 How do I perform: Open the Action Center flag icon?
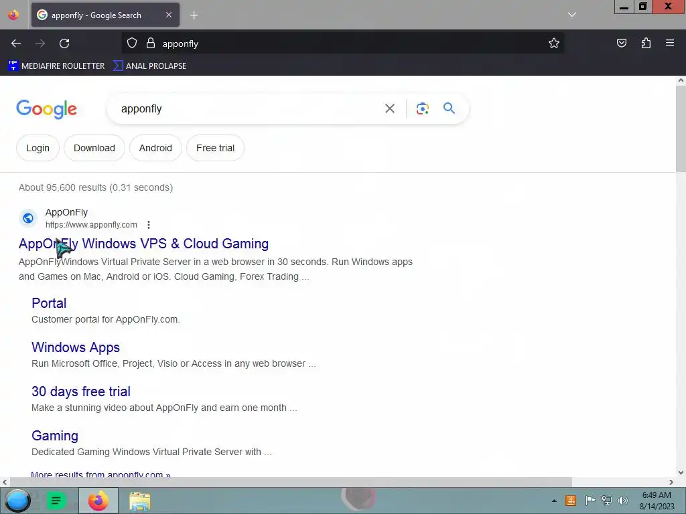590,501
